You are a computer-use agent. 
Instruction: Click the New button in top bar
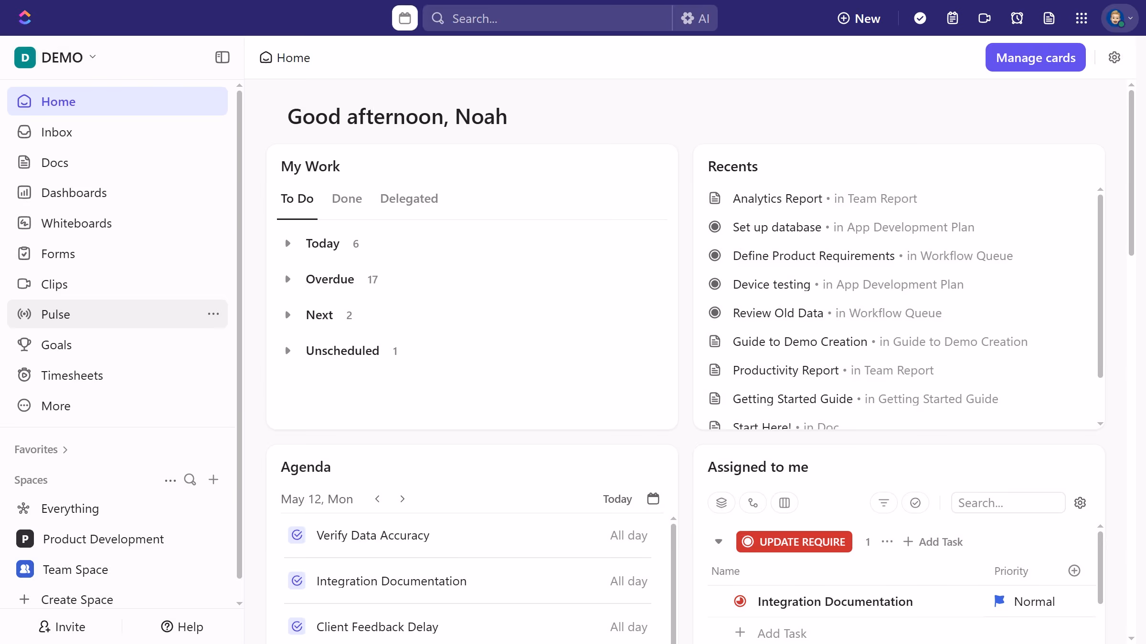tap(859, 18)
